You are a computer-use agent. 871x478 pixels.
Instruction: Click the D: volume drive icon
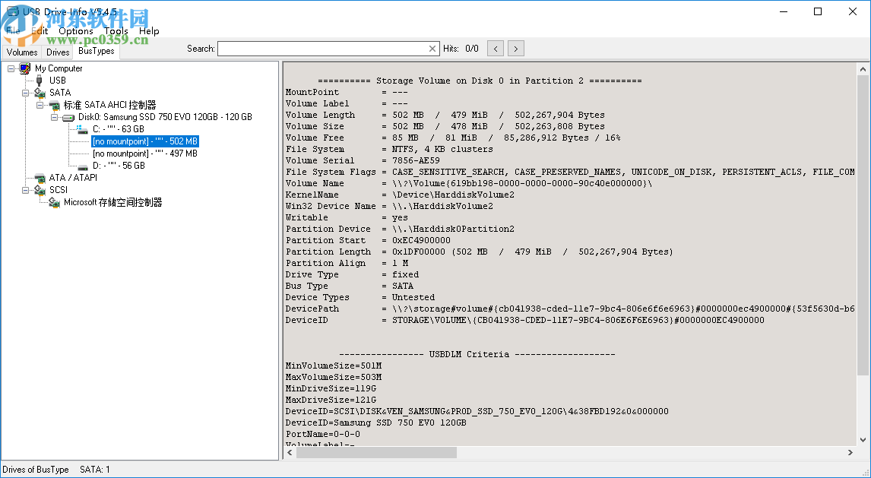click(83, 166)
